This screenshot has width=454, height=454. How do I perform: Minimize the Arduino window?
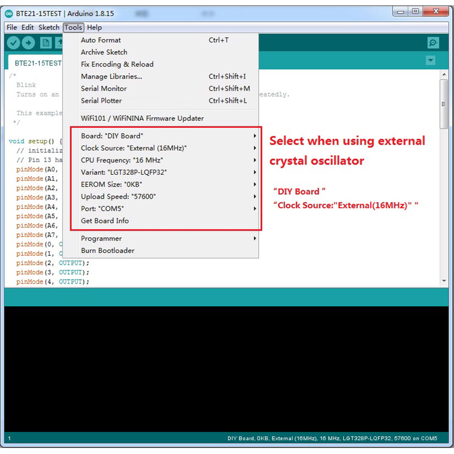[x=401, y=12]
